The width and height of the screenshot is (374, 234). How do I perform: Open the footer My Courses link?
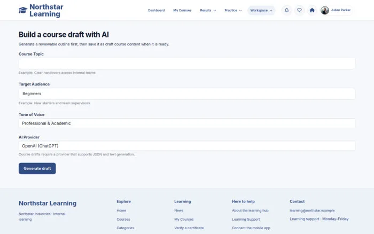point(184,219)
